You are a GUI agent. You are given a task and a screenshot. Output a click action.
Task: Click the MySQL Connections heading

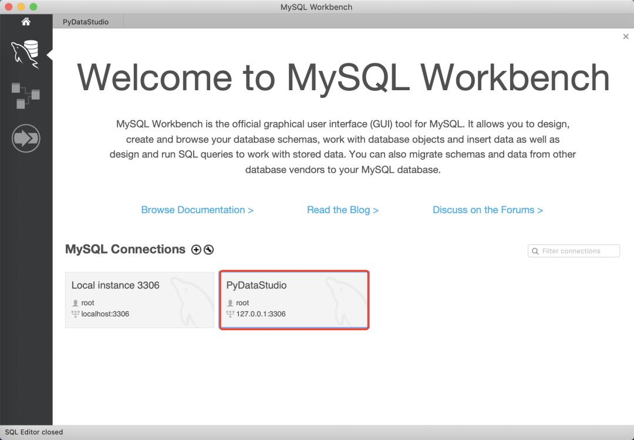[126, 249]
